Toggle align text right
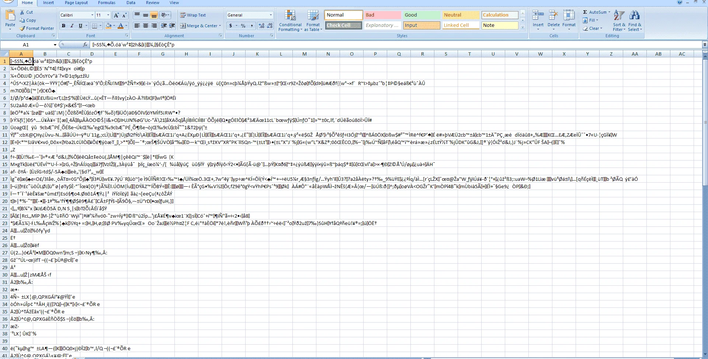Image resolution: width=708 pixels, height=359 pixels. [x=154, y=26]
